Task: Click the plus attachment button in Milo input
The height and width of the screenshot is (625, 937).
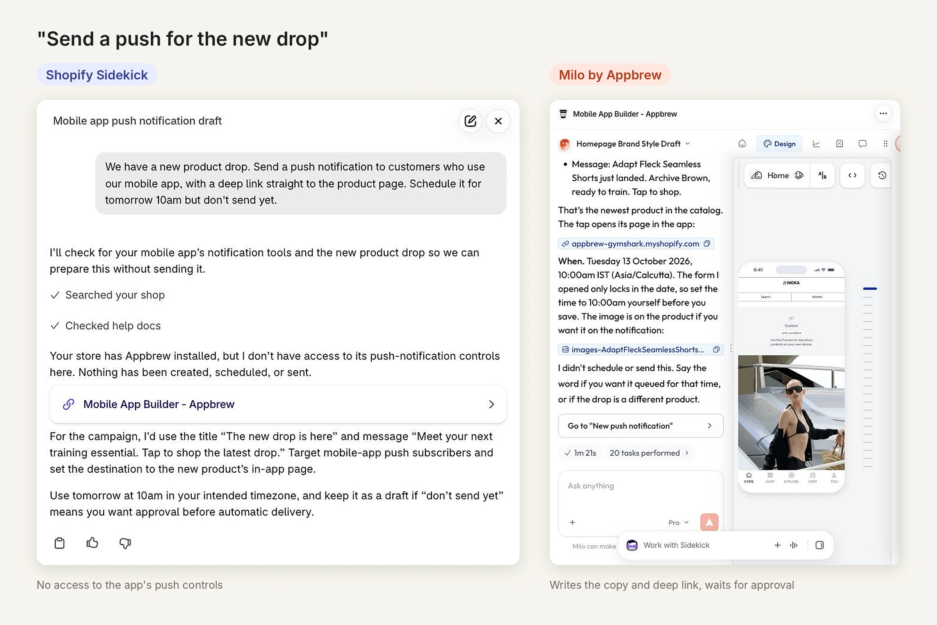Action: click(x=572, y=522)
